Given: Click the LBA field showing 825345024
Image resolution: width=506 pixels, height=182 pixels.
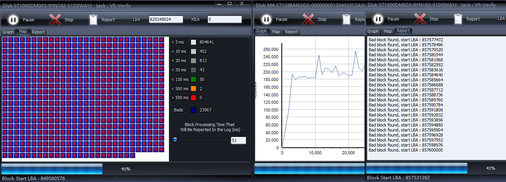Looking at the screenshot, I should point(166,19).
